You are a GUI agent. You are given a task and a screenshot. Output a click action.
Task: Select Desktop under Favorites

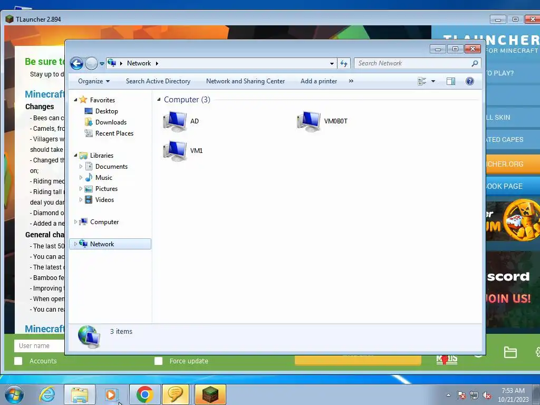coord(107,111)
